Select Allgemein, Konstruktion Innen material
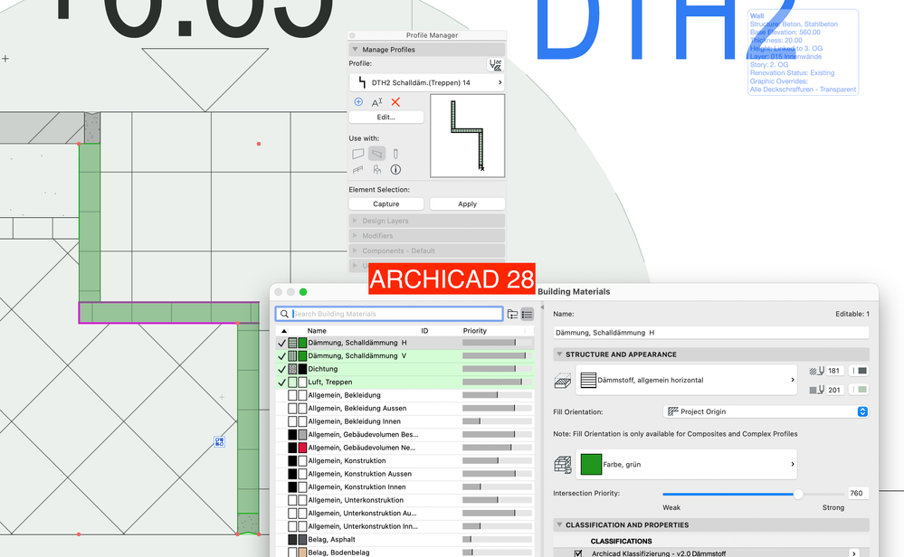This screenshot has height=557, width=904. [404, 487]
